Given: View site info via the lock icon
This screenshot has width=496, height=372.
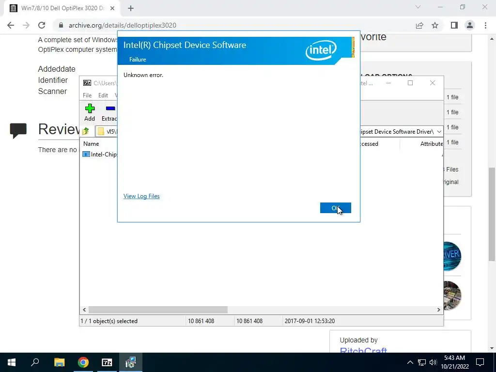Looking at the screenshot, I should click(x=61, y=25).
